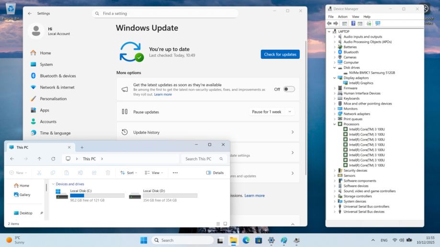
Task: Open the Sort dropdown in File Explorer
Action: click(x=128, y=172)
